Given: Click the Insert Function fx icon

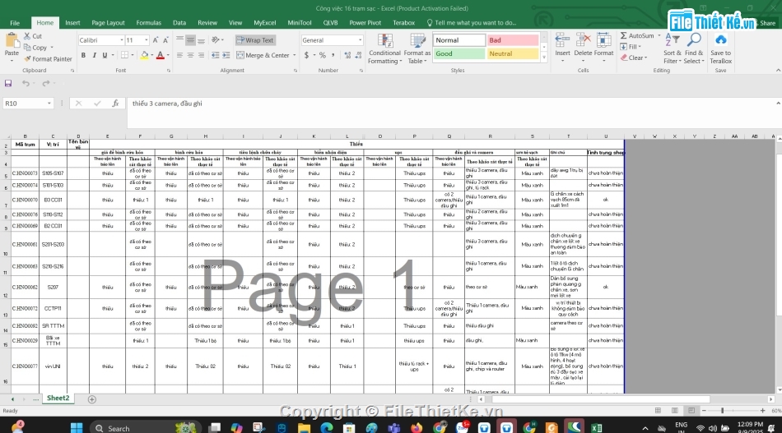Looking at the screenshot, I should tap(115, 104).
